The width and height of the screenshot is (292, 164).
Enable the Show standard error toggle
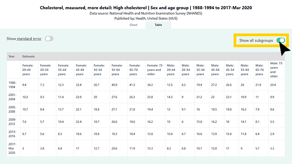tap(49, 39)
